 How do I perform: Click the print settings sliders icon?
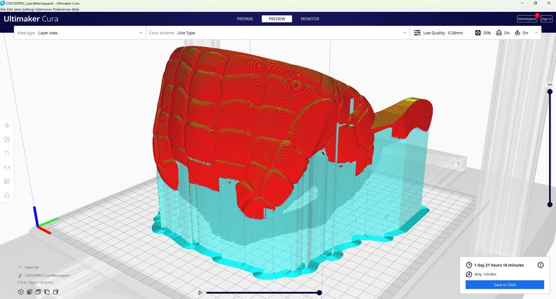tap(417, 33)
